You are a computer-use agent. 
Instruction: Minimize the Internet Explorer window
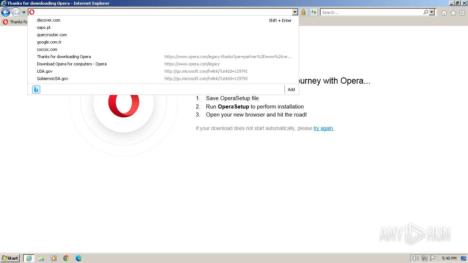point(452,3)
